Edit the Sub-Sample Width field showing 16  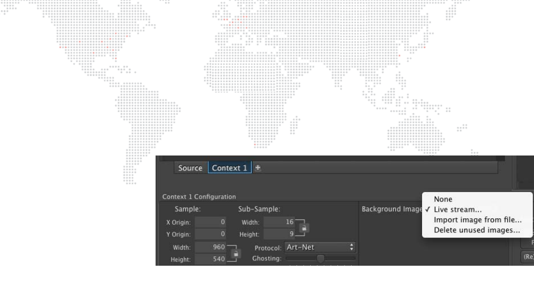click(x=280, y=222)
